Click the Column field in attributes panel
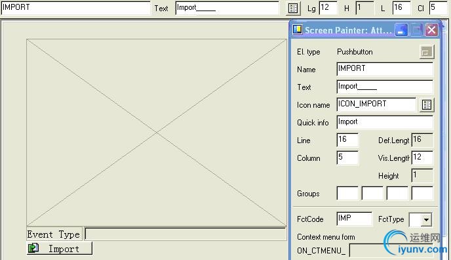 [347, 158]
